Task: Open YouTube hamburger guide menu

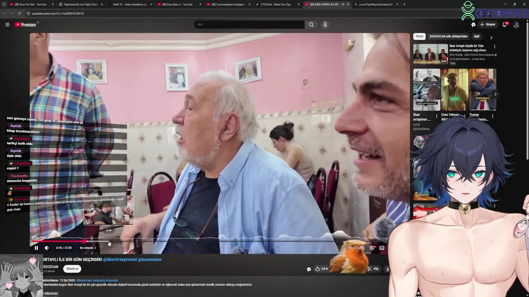Action: 7,25
